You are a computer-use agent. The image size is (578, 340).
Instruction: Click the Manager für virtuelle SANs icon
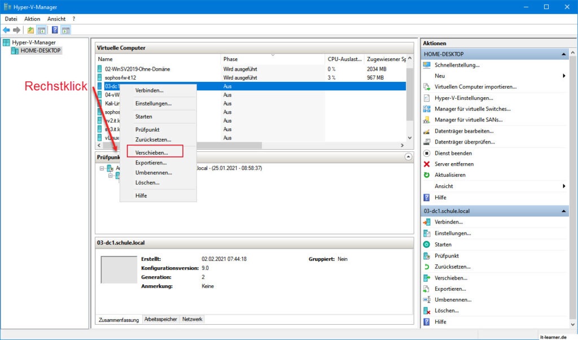[x=427, y=120]
